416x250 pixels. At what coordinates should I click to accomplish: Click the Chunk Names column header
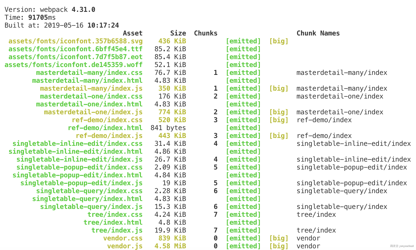pos(318,33)
